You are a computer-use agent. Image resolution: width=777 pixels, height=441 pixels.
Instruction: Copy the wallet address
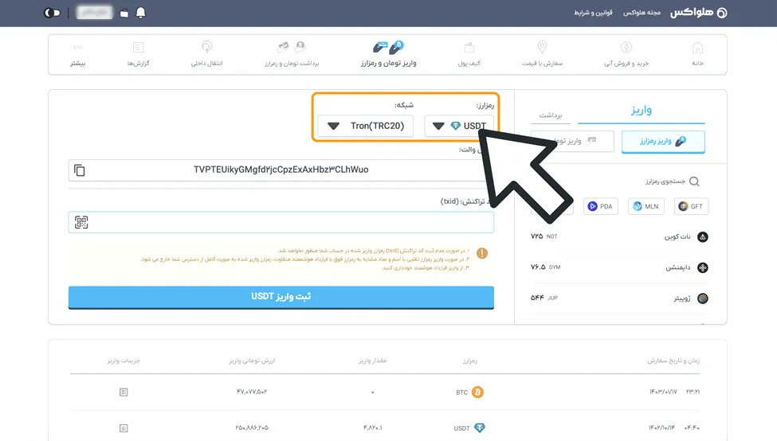coord(79,170)
